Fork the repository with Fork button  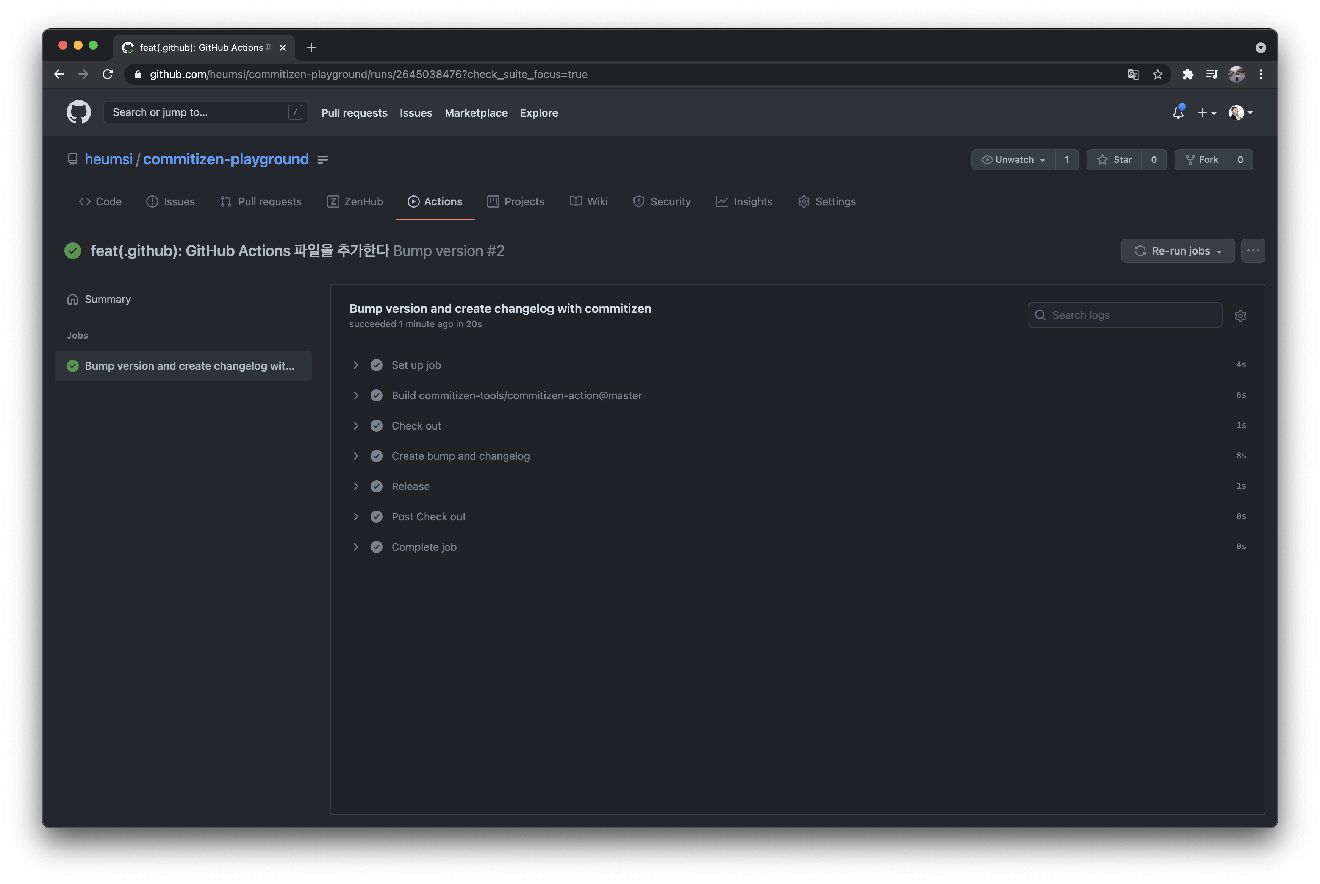[1201, 160]
